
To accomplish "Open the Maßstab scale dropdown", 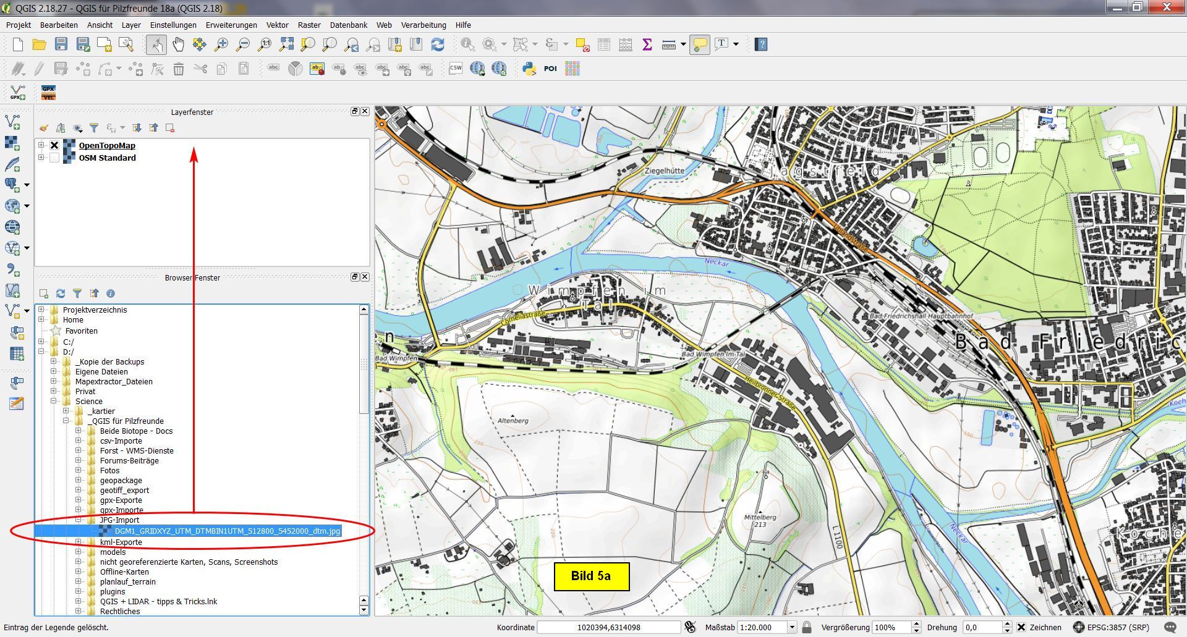I will tap(791, 627).
